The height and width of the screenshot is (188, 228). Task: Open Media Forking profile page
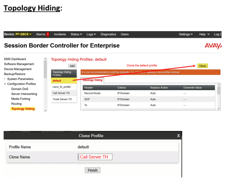[21, 99]
